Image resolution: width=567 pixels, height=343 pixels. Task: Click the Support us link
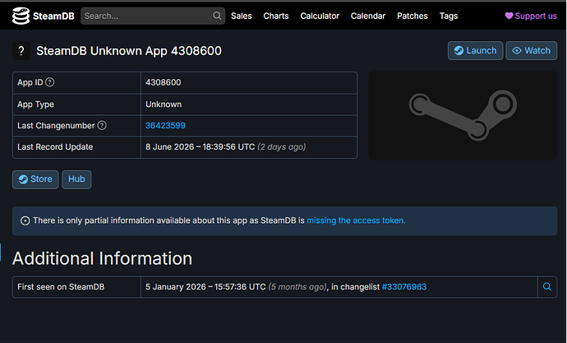(531, 16)
